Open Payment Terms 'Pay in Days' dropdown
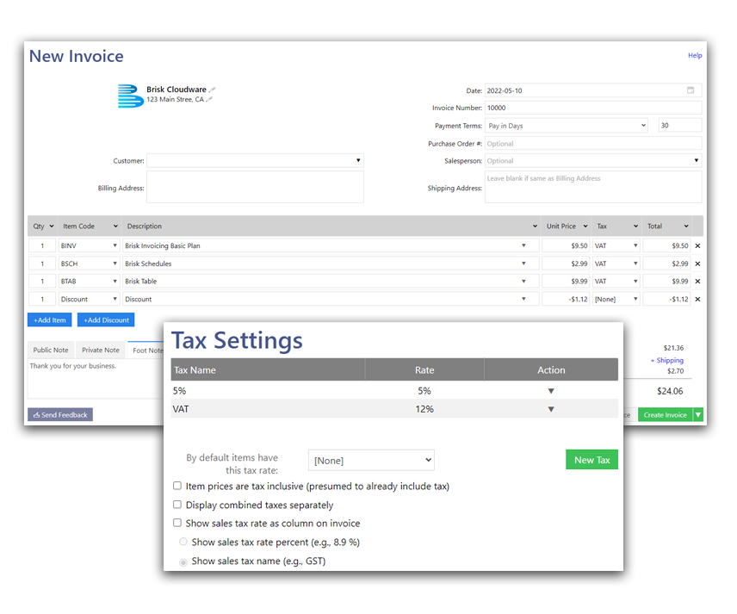The image size is (737, 614). [567, 126]
